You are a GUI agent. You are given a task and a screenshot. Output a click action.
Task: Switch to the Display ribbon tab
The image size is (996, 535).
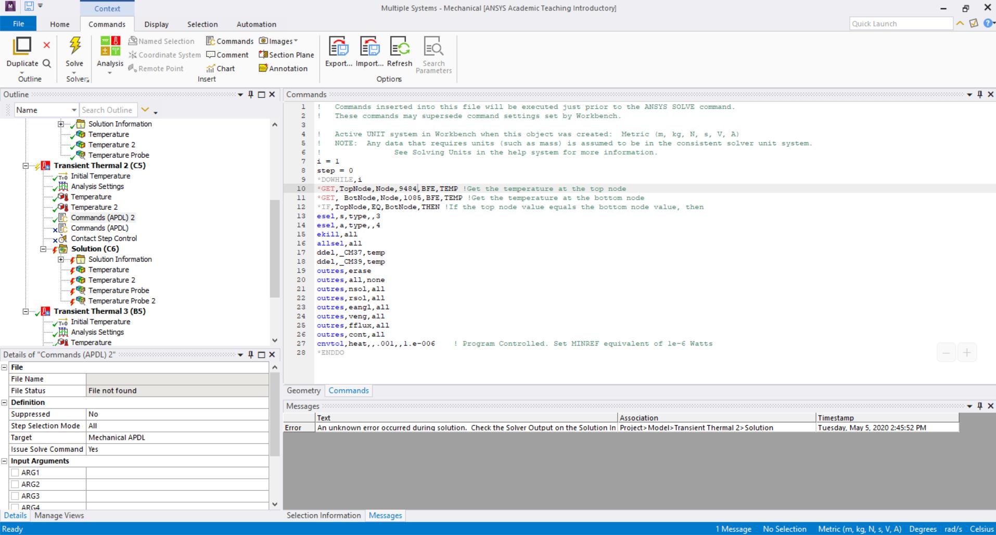[156, 24]
